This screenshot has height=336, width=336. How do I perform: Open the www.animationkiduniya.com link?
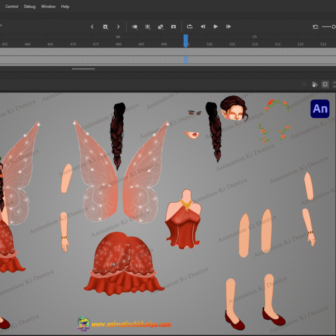pyautogui.click(x=131, y=324)
